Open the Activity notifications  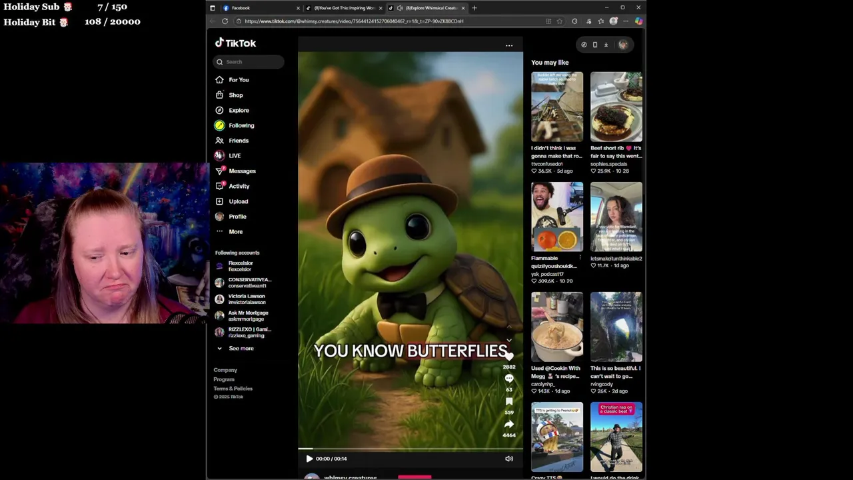(x=232, y=187)
